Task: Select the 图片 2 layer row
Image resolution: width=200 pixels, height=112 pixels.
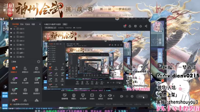Action: (25, 49)
